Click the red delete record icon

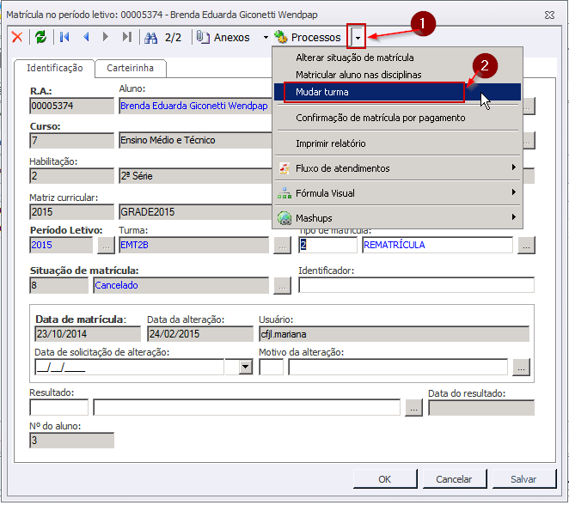(16, 37)
